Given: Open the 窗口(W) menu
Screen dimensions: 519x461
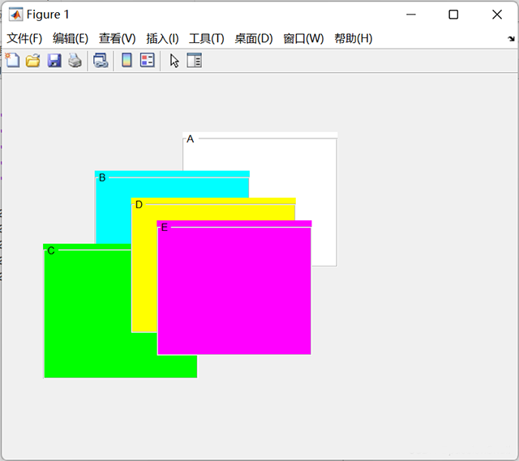Looking at the screenshot, I should (x=303, y=39).
